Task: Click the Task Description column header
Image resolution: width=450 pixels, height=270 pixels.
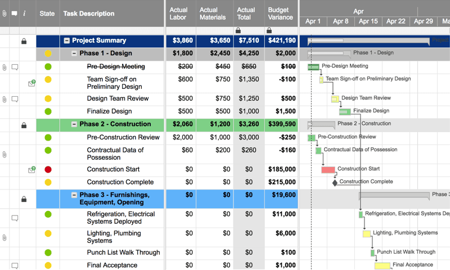Action: click(x=88, y=13)
